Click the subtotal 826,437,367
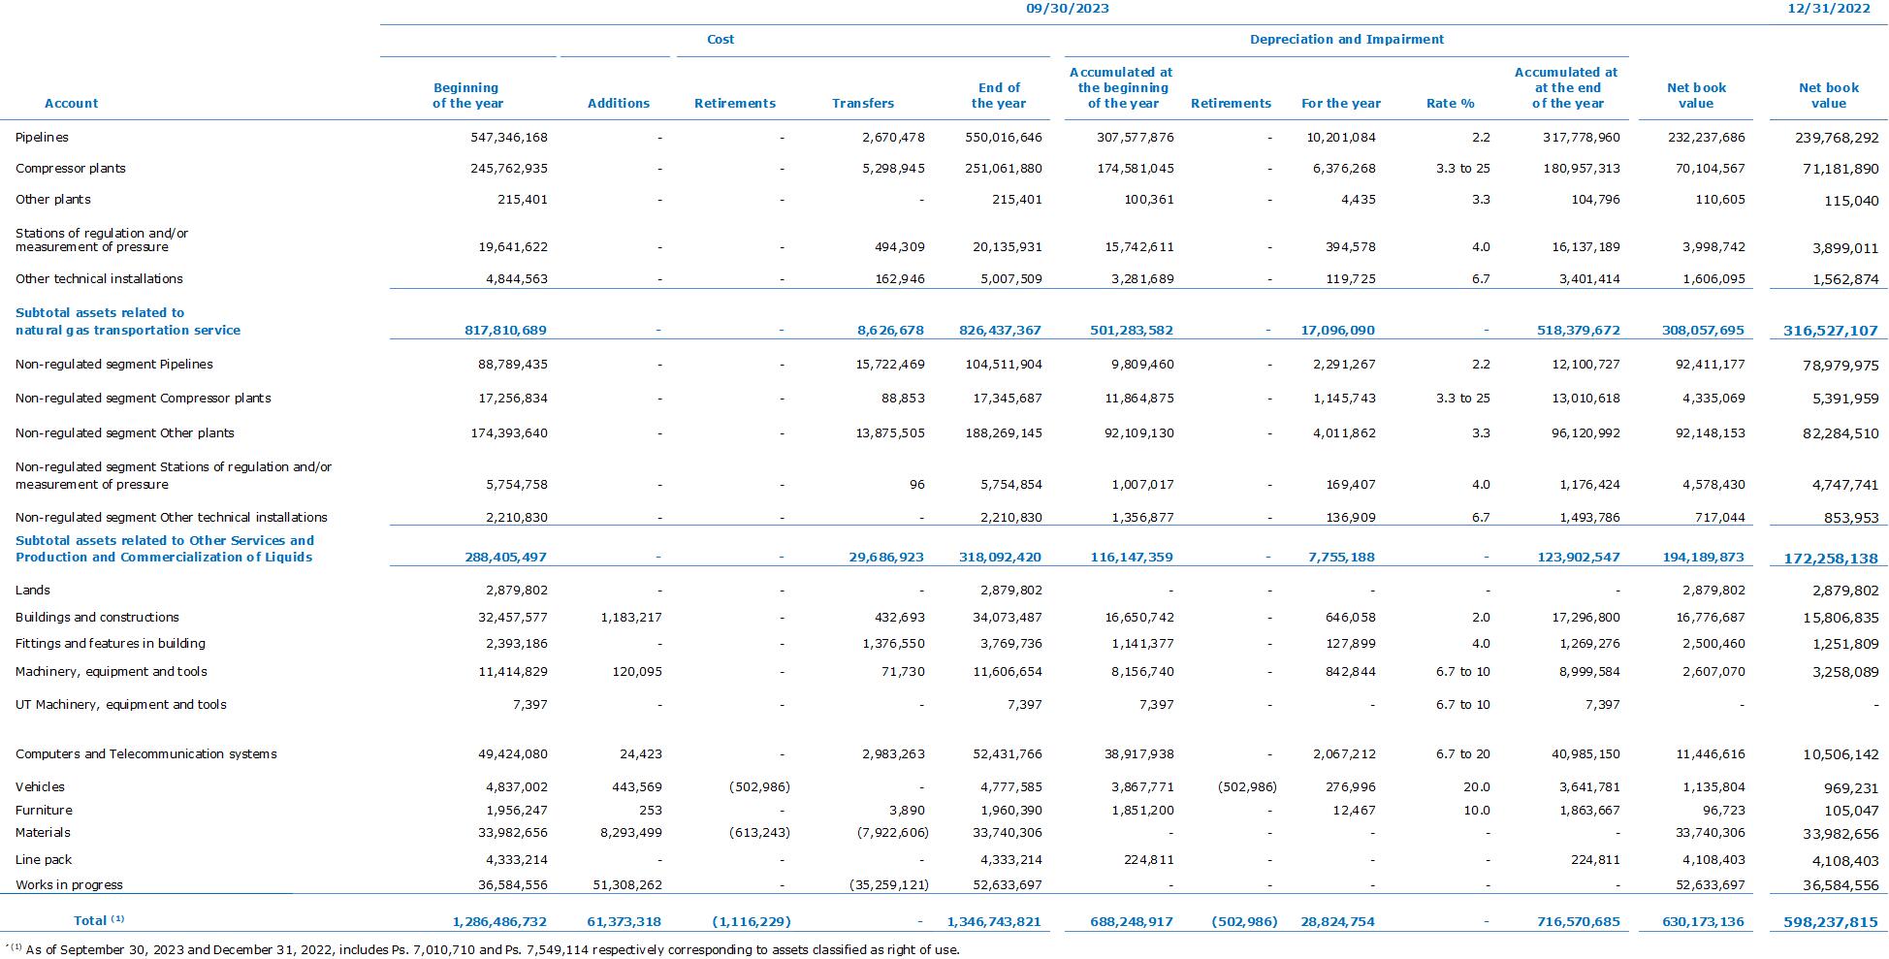The image size is (1889, 959). click(x=1001, y=331)
